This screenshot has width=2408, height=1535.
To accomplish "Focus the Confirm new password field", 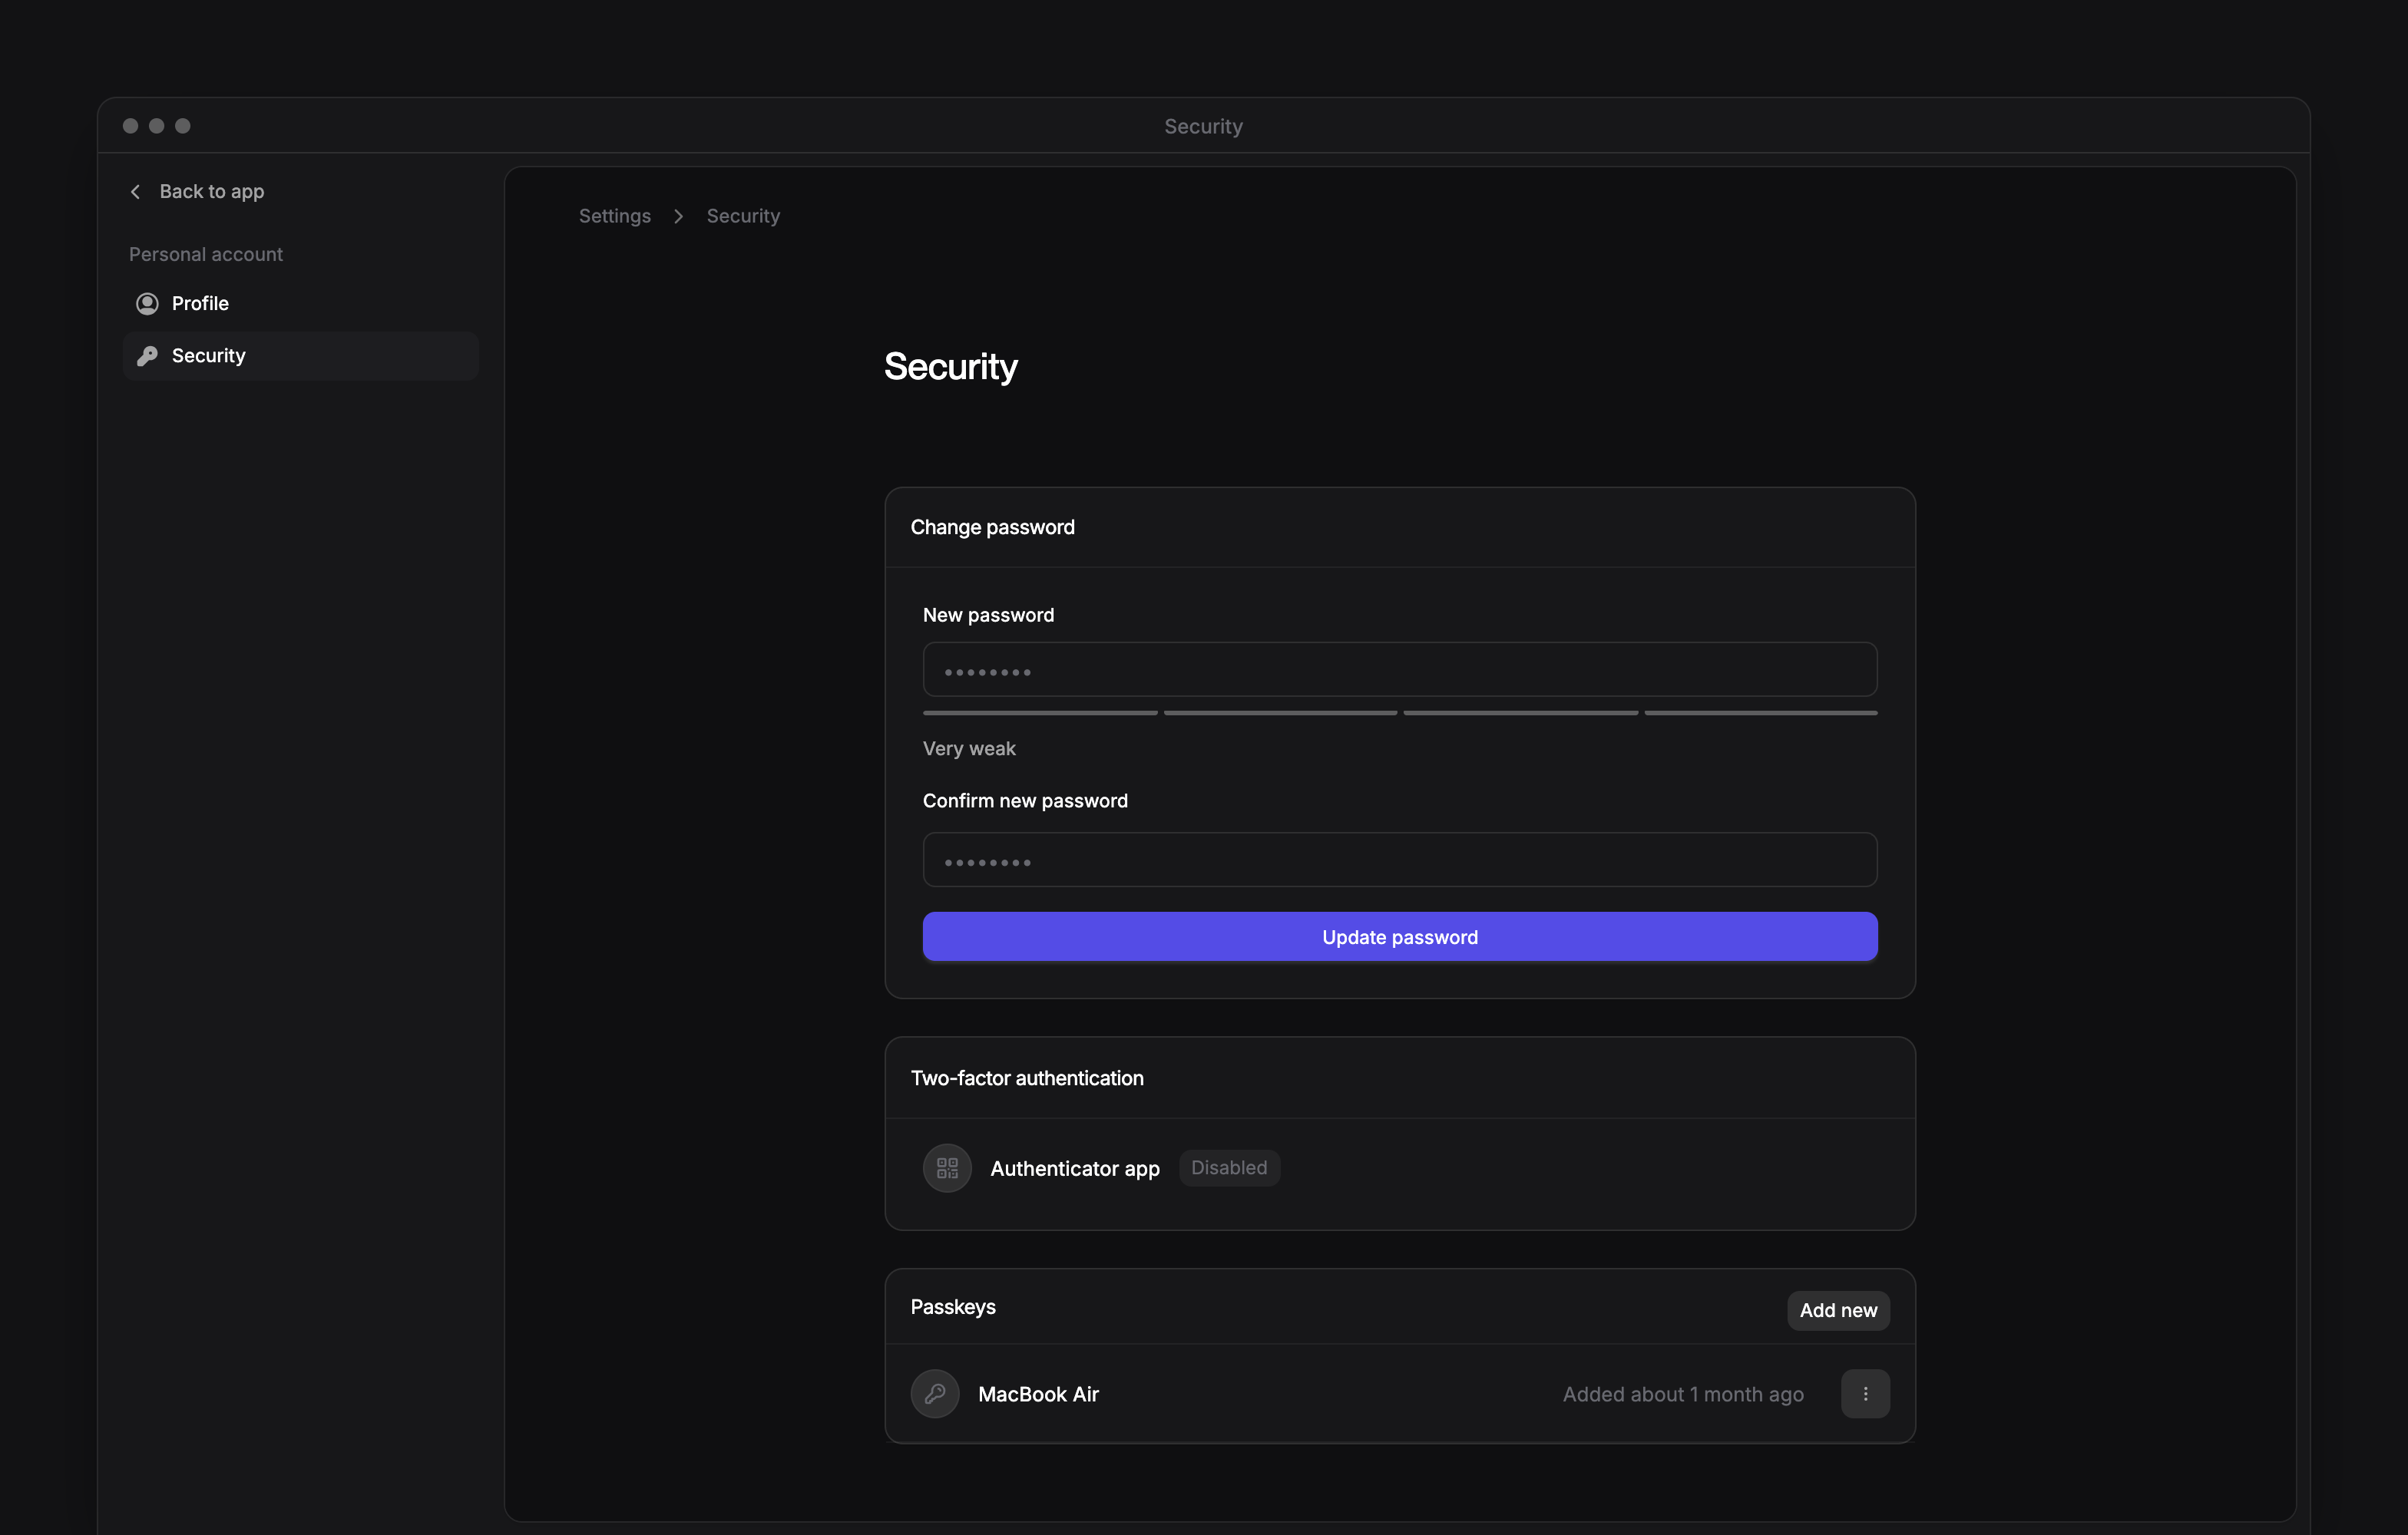I will click(x=1400, y=860).
